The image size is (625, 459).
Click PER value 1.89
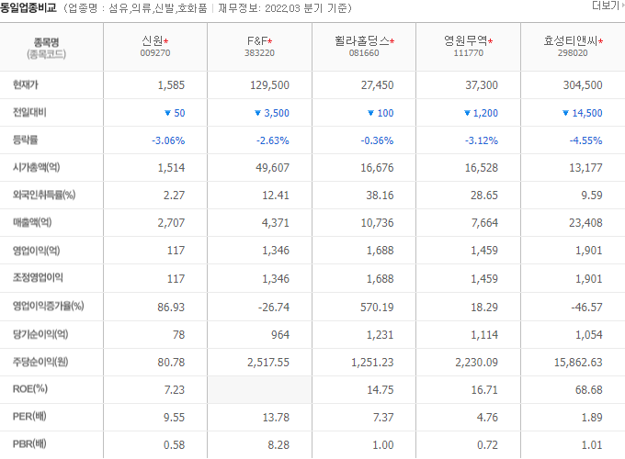pyautogui.click(x=592, y=418)
